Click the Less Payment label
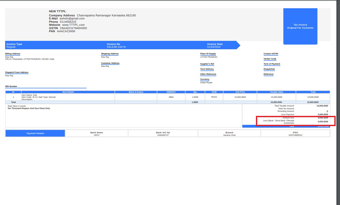This screenshot has height=205, width=340. (287, 115)
